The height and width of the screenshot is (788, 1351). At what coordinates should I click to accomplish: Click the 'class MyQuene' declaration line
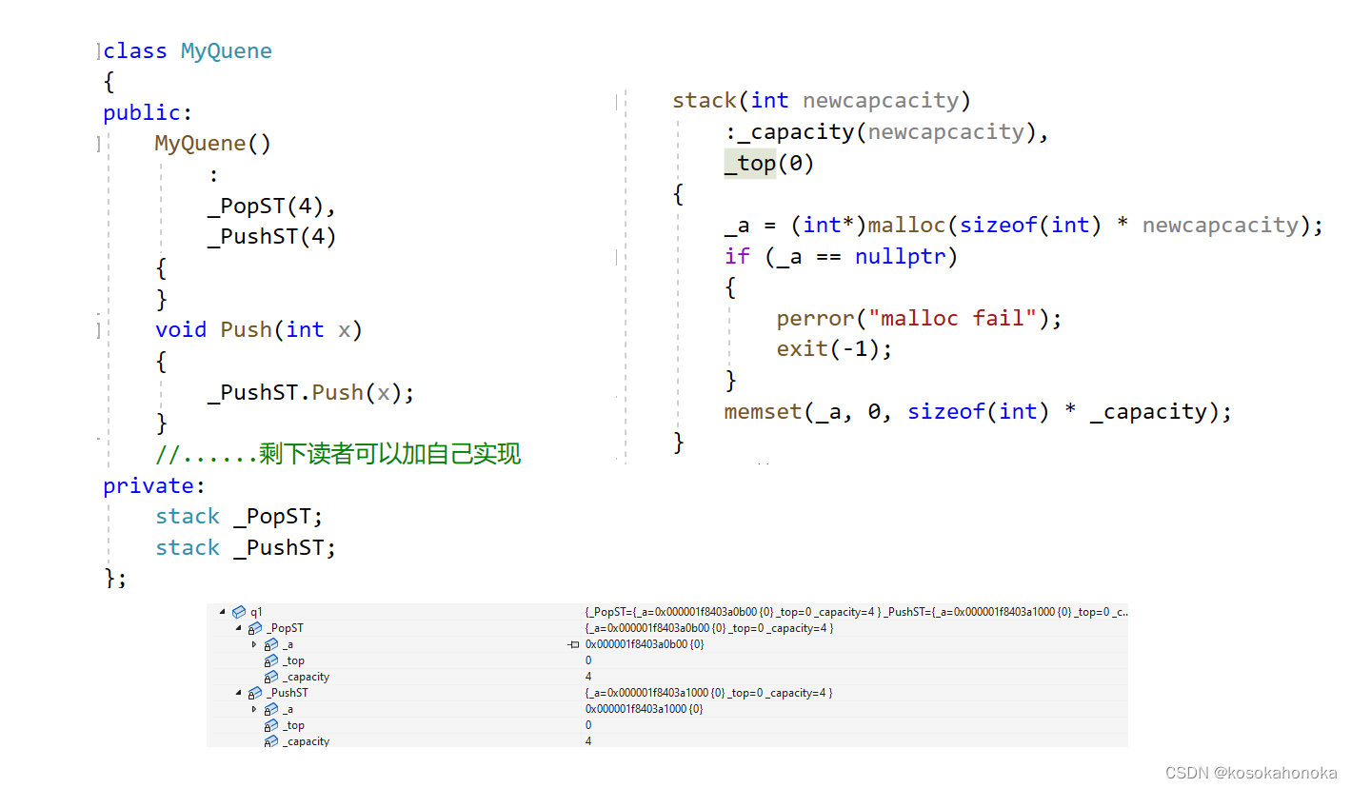click(x=188, y=51)
